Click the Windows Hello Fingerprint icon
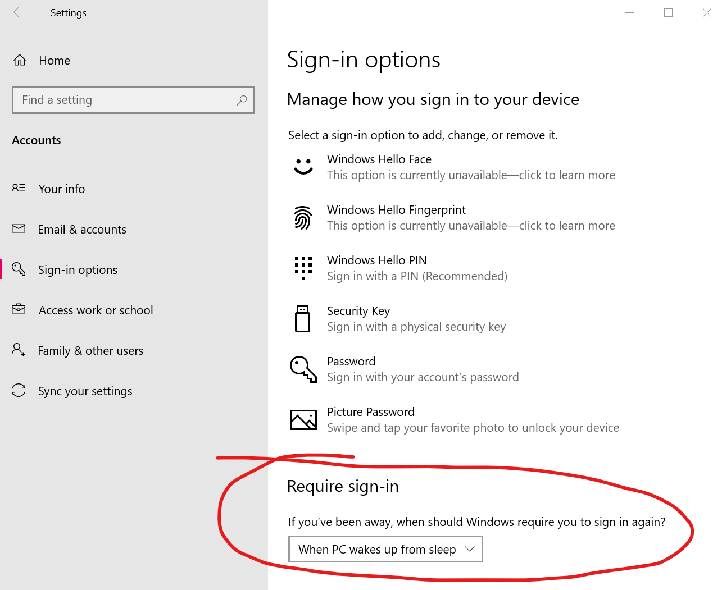Image resolution: width=722 pixels, height=590 pixels. pyautogui.click(x=303, y=217)
